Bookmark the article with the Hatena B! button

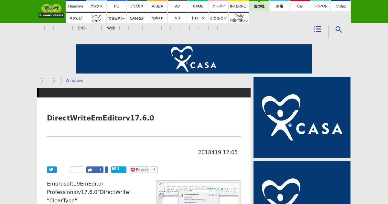119,170
